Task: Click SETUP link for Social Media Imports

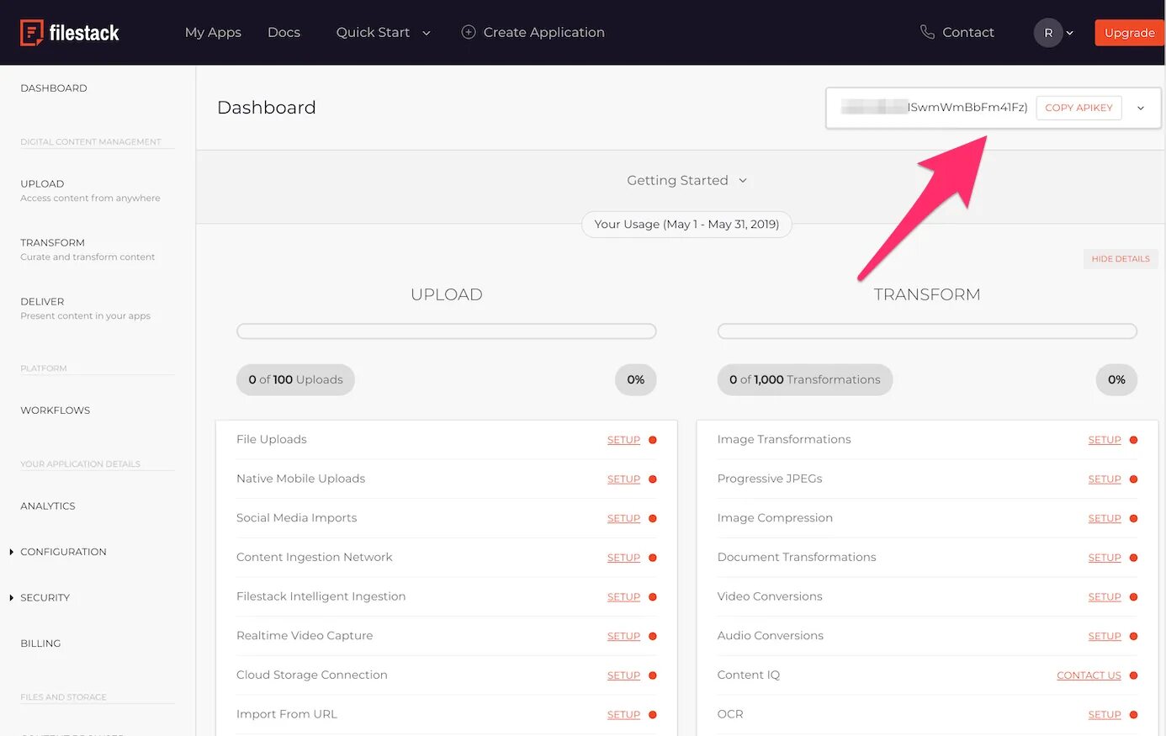Action: point(623,518)
